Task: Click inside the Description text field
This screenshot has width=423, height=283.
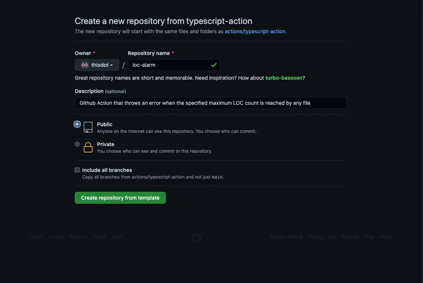Action: (x=211, y=103)
